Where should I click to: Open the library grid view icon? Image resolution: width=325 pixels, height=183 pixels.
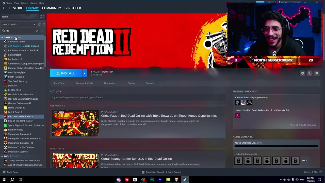(x=42, y=17)
